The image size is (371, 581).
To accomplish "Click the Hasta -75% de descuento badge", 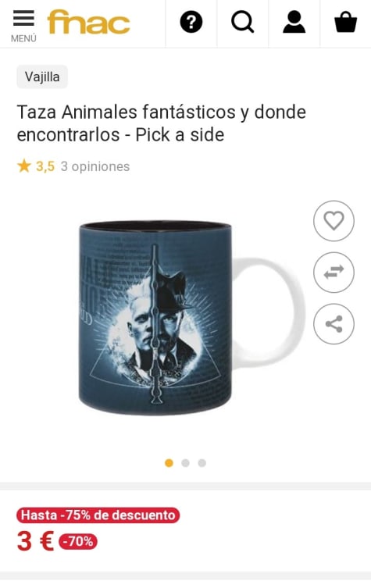I will point(98,515).
